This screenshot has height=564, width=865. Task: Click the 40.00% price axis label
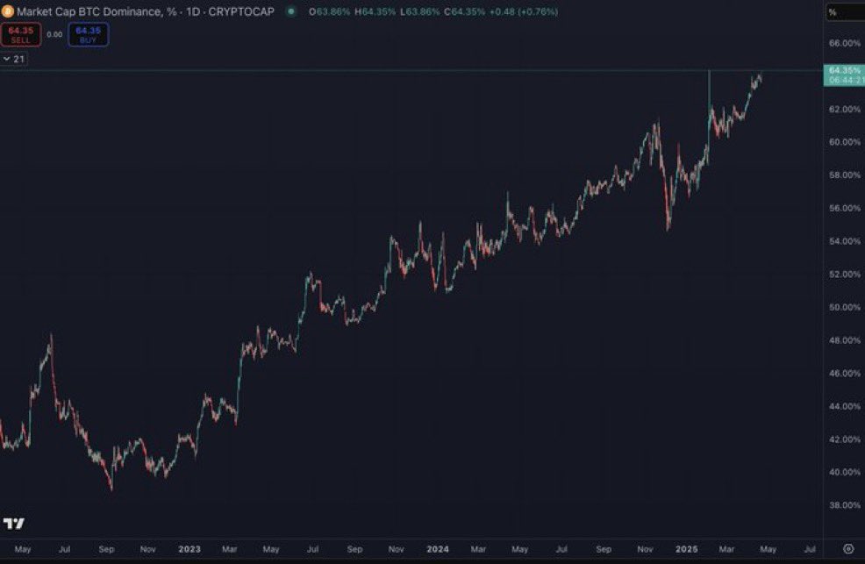click(x=844, y=472)
